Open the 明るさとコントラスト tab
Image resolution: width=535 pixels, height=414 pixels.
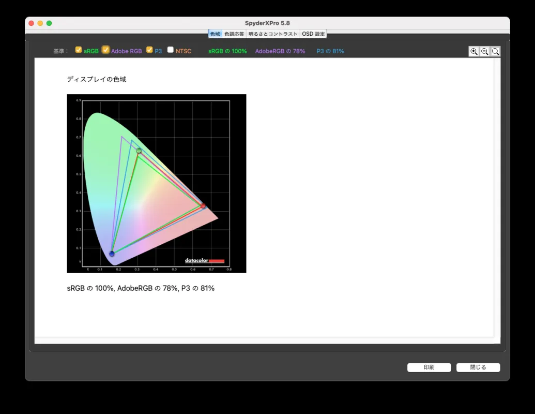[x=273, y=34]
